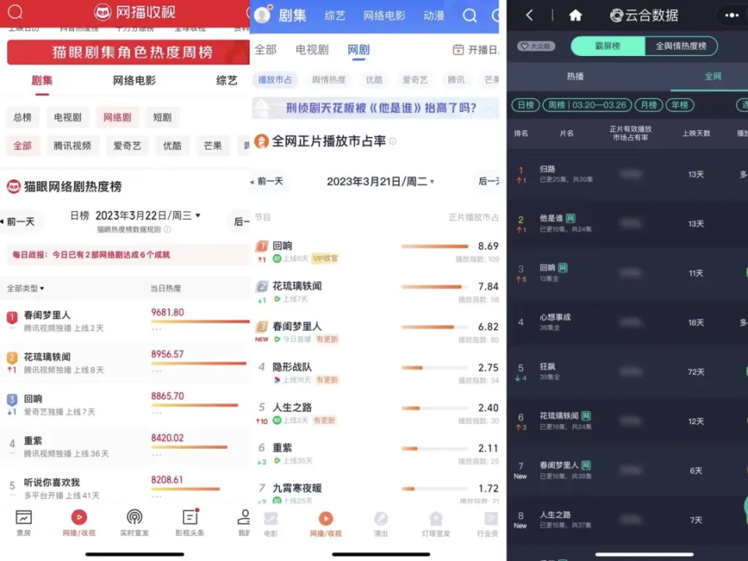Select the 周榜 03.20—03.26 pill
The height and width of the screenshot is (561, 748).
[587, 105]
